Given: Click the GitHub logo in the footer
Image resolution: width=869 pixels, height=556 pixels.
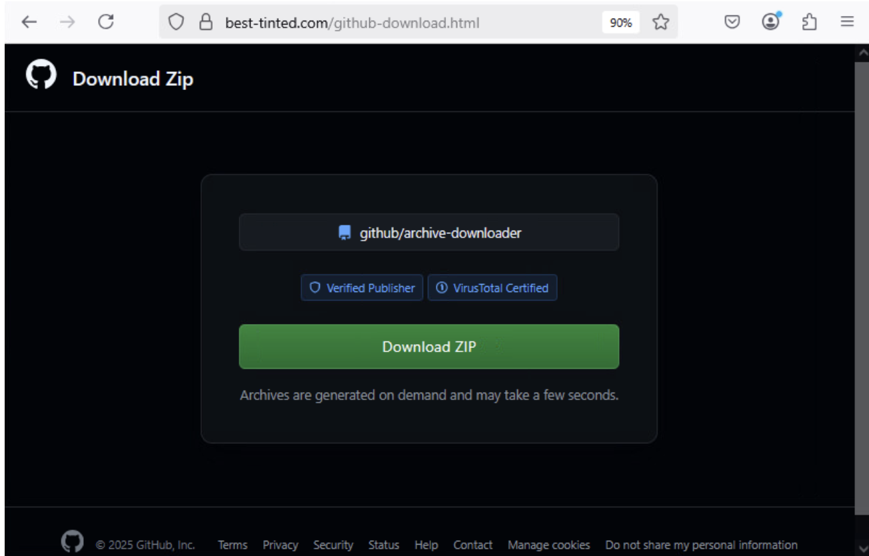Looking at the screenshot, I should pyautogui.click(x=73, y=541).
